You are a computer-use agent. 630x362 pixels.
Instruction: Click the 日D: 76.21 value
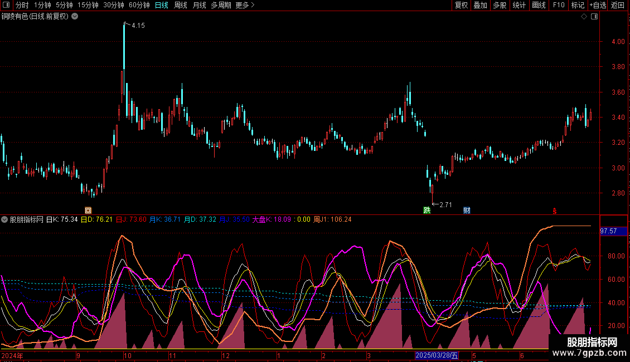pos(96,219)
